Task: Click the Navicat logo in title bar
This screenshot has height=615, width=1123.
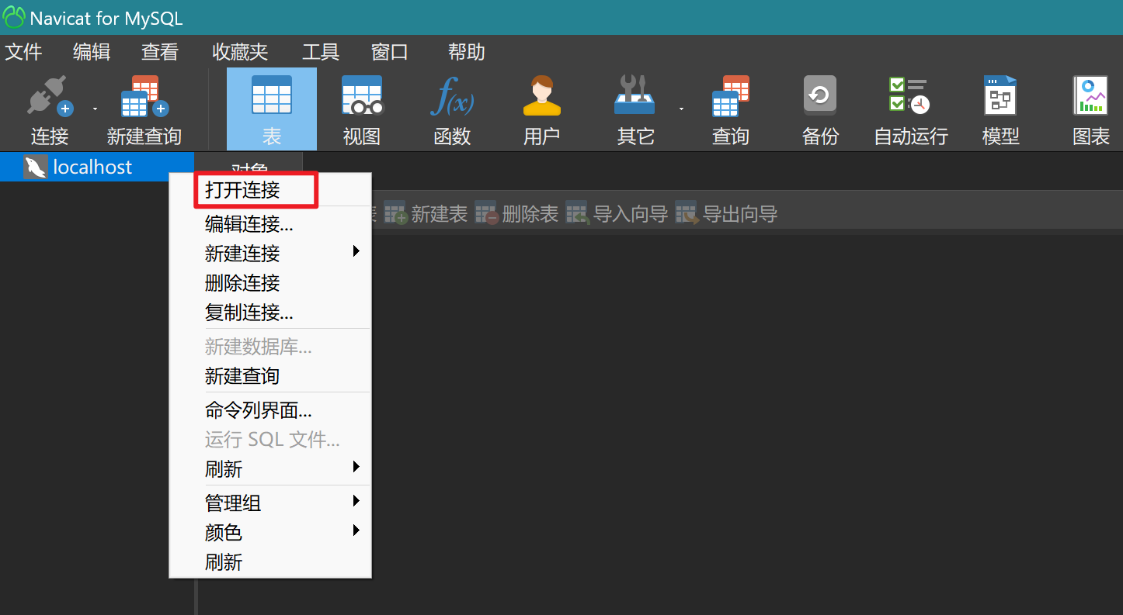Action: point(14,17)
